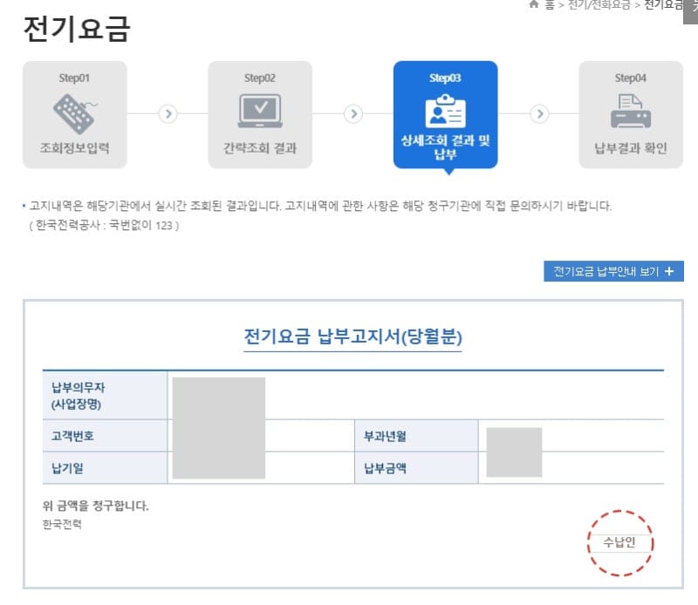Click the plus sign on the payment guide button

(x=668, y=271)
